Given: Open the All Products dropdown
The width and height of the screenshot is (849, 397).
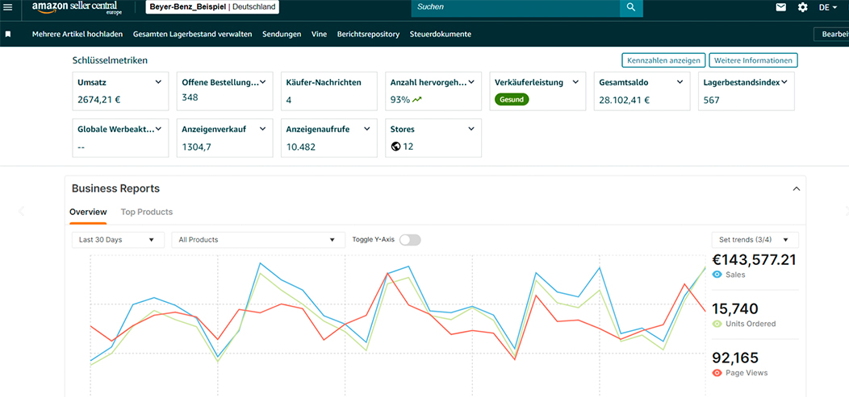Looking at the screenshot, I should (258, 240).
